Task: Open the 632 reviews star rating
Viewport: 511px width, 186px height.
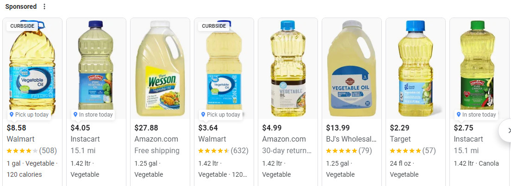Action: (x=223, y=151)
